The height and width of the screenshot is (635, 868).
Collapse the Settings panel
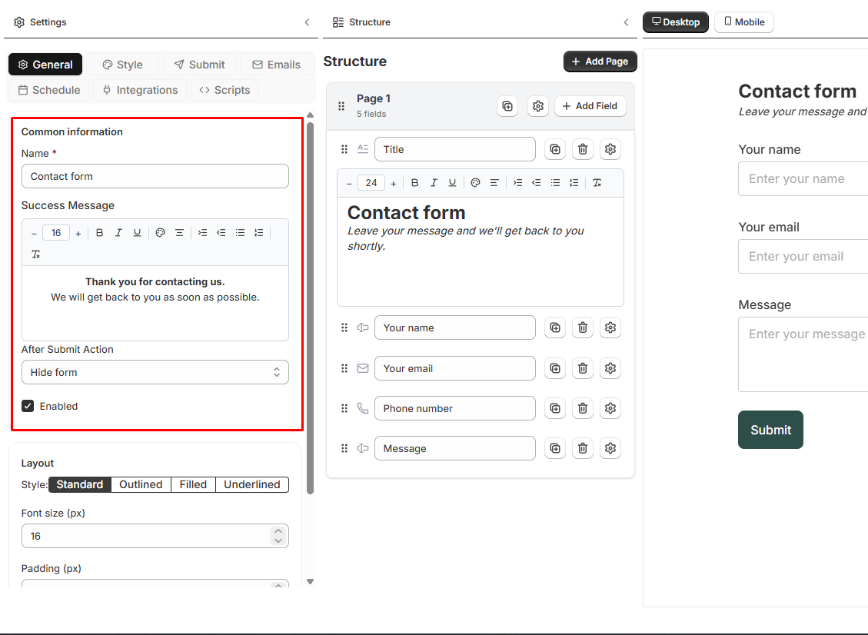point(308,22)
